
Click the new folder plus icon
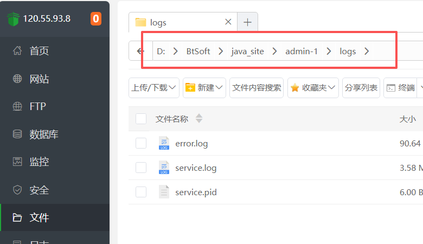pos(190,87)
